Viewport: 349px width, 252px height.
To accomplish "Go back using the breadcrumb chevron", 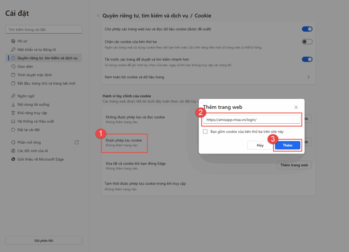I will pyautogui.click(x=98, y=16).
